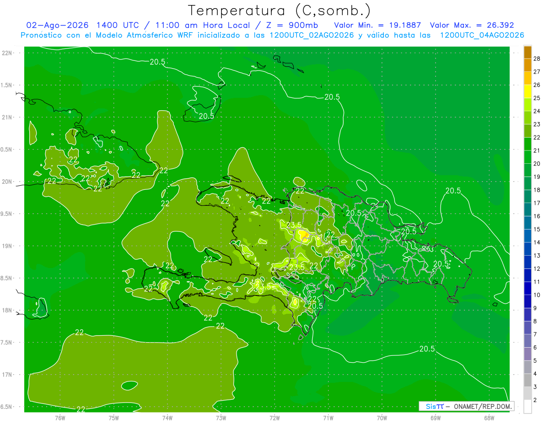Click the "68W" longitude axis label
Viewport: 549px width, 424px height.
pos(489,418)
